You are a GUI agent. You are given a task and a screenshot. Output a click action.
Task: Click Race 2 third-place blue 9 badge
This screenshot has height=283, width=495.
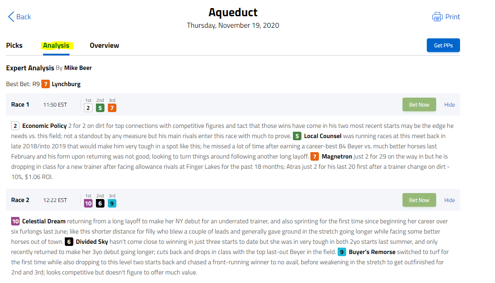(x=112, y=203)
